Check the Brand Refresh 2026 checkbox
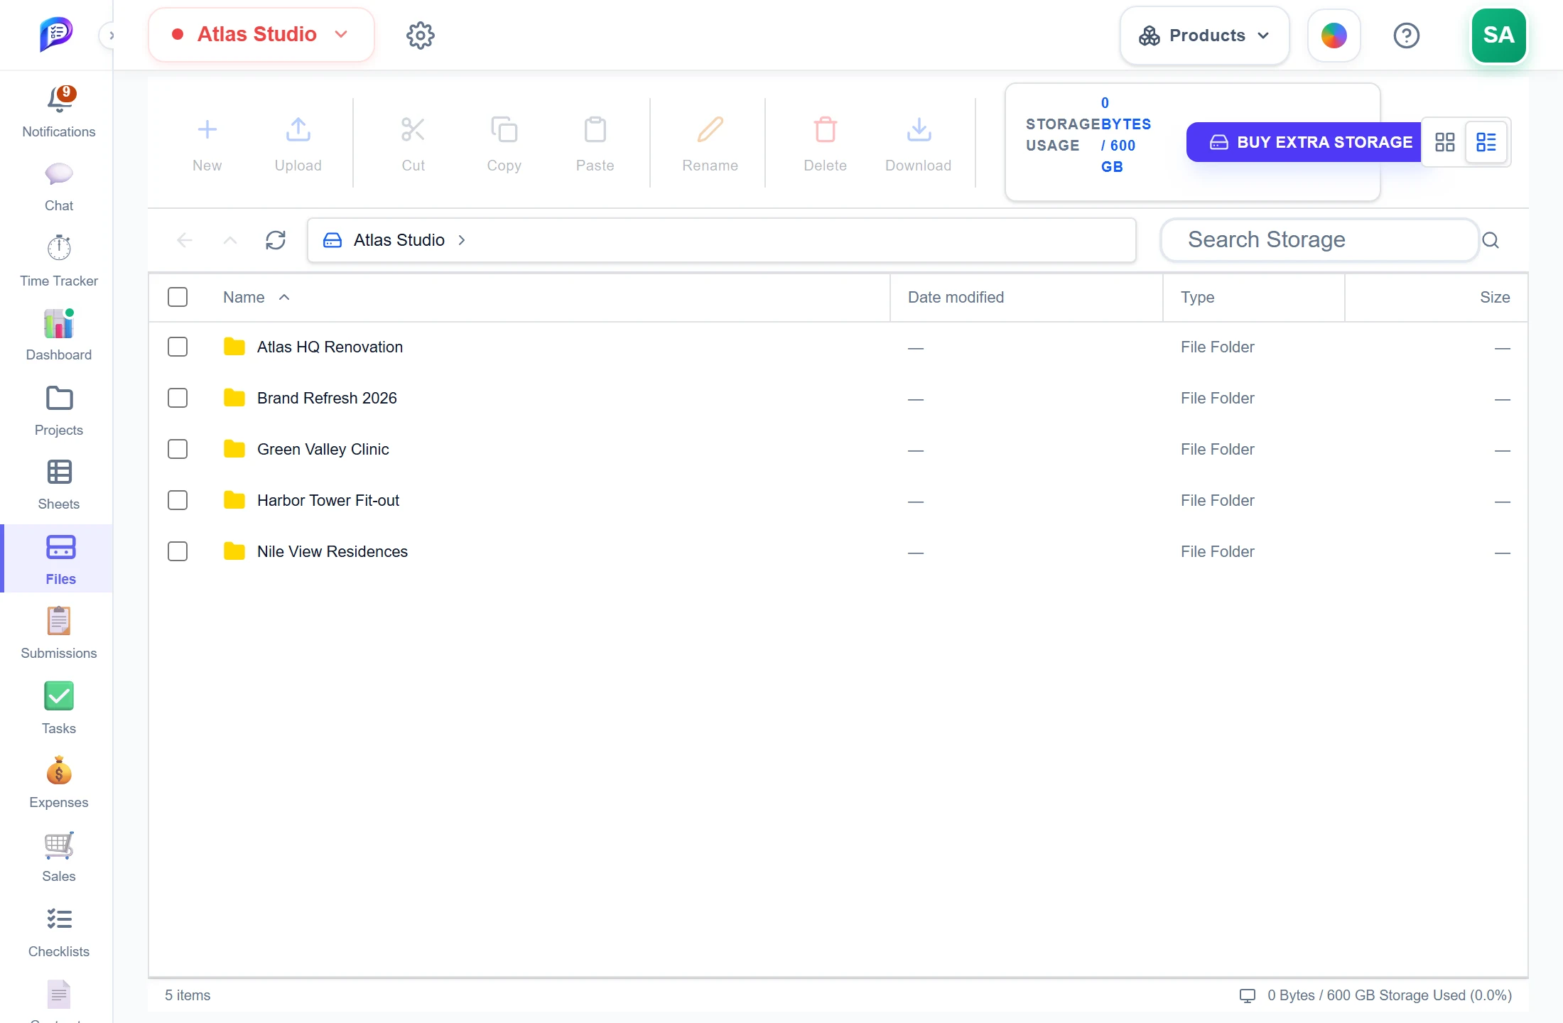The image size is (1563, 1023). pos(178,398)
